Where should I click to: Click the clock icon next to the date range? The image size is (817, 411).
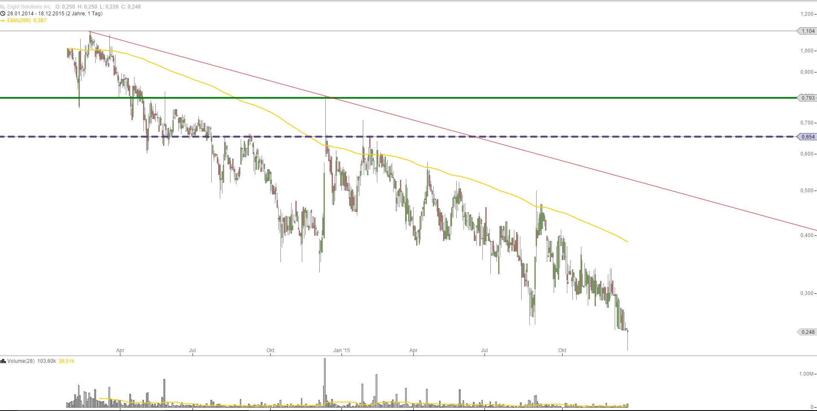[x=3, y=13]
